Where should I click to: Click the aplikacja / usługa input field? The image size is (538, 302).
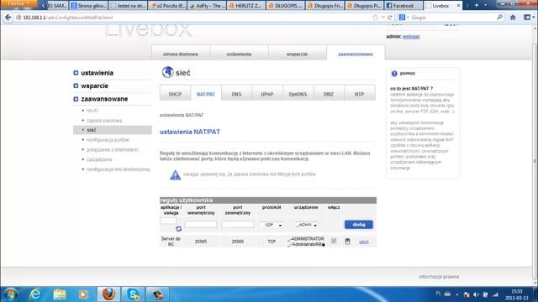point(168,221)
